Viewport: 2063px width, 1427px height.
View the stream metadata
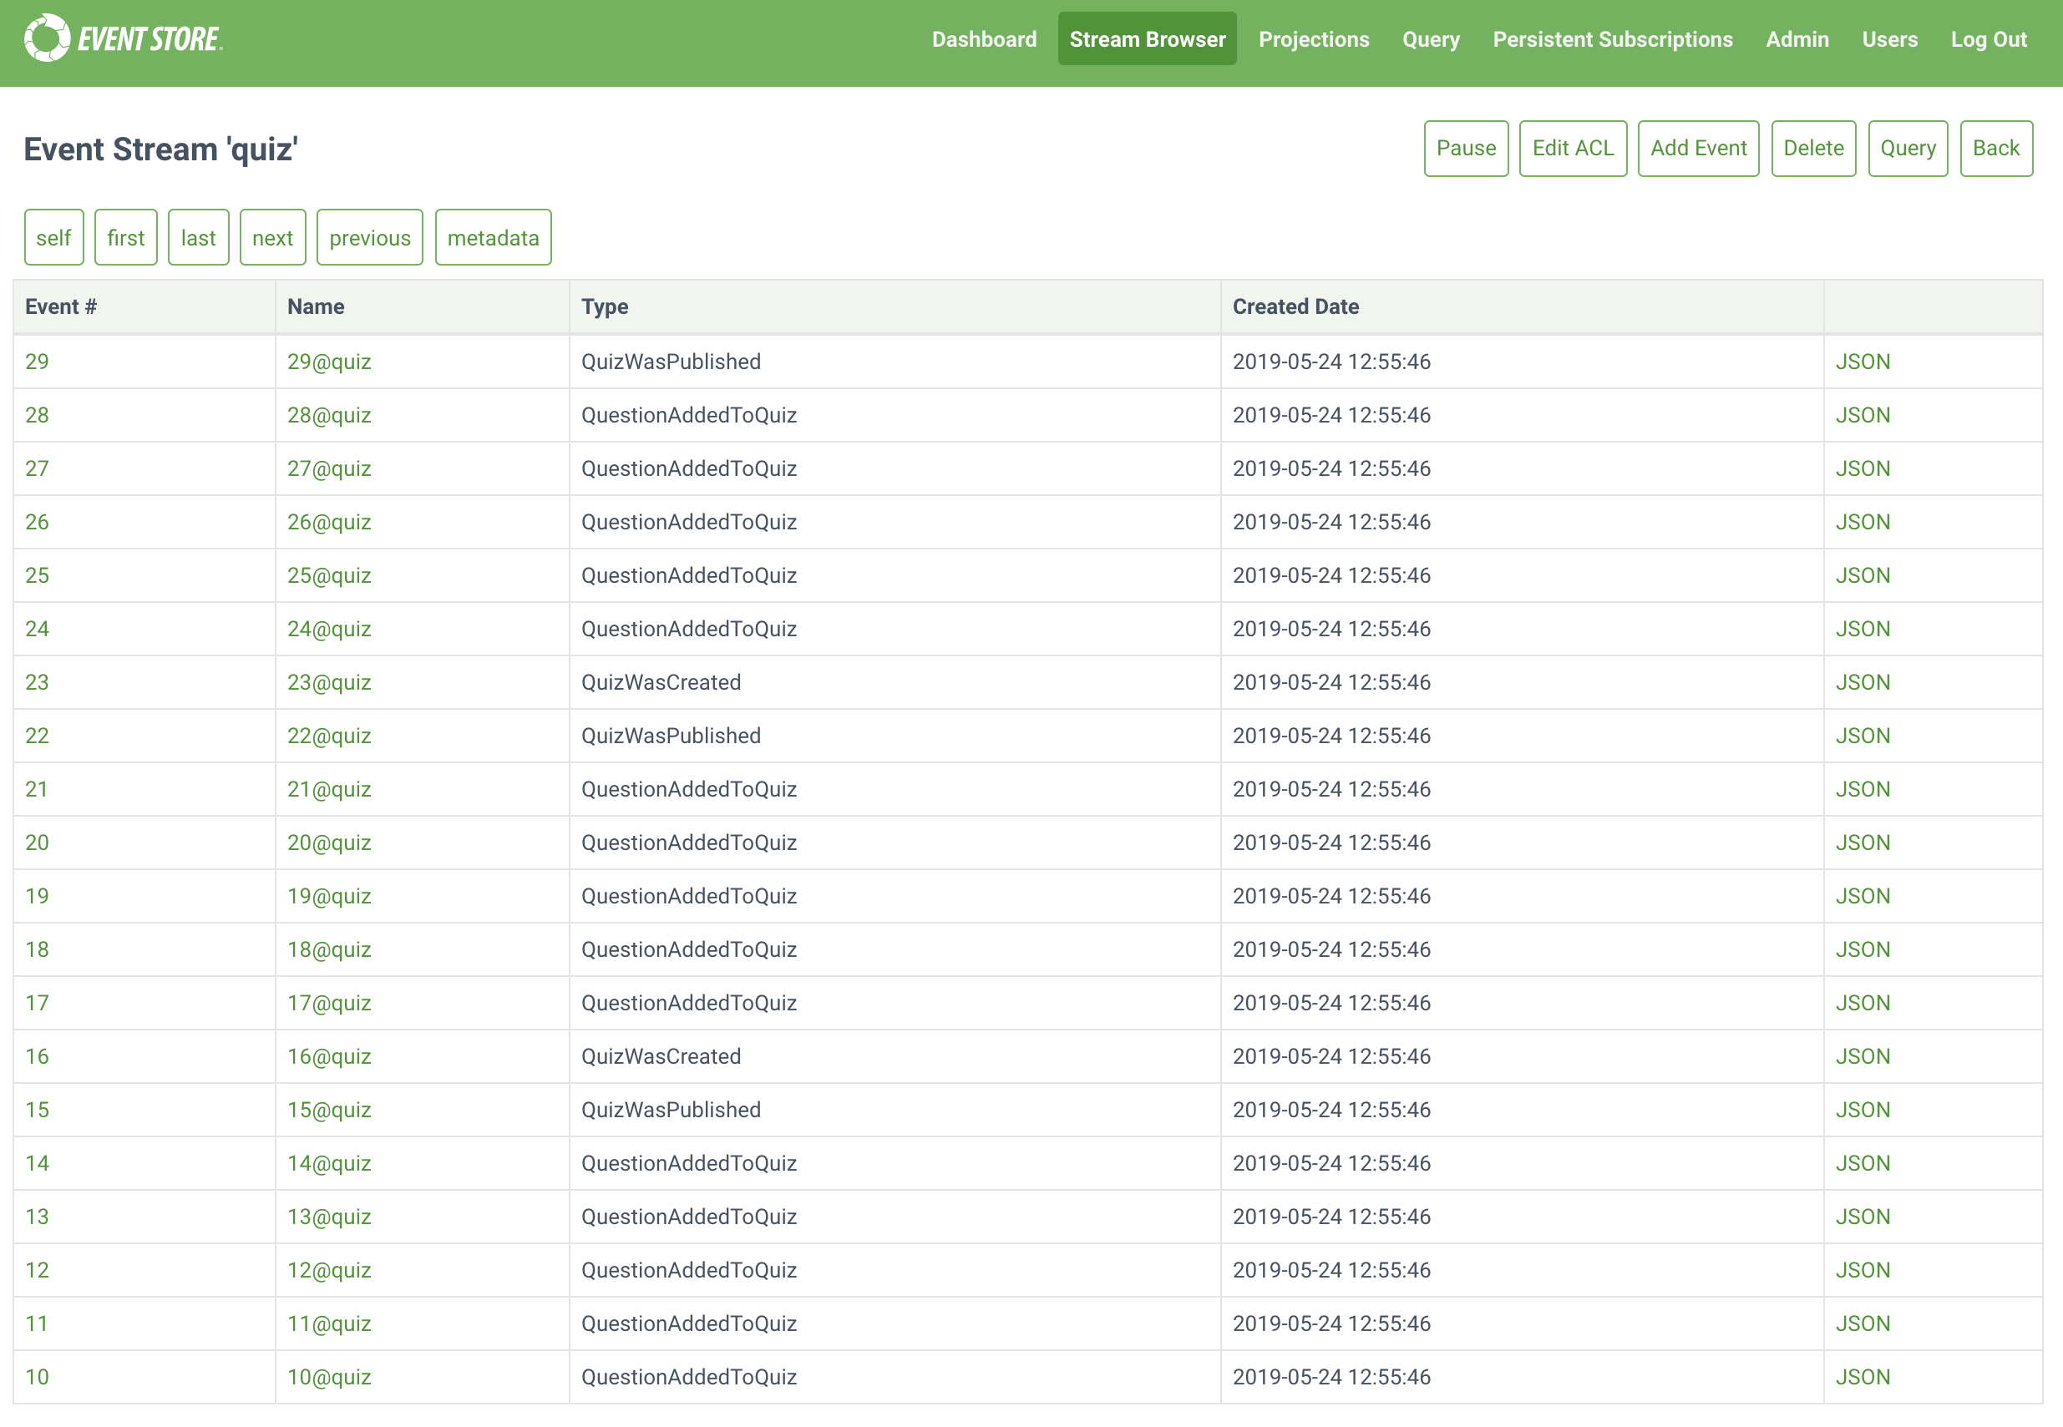coord(493,238)
